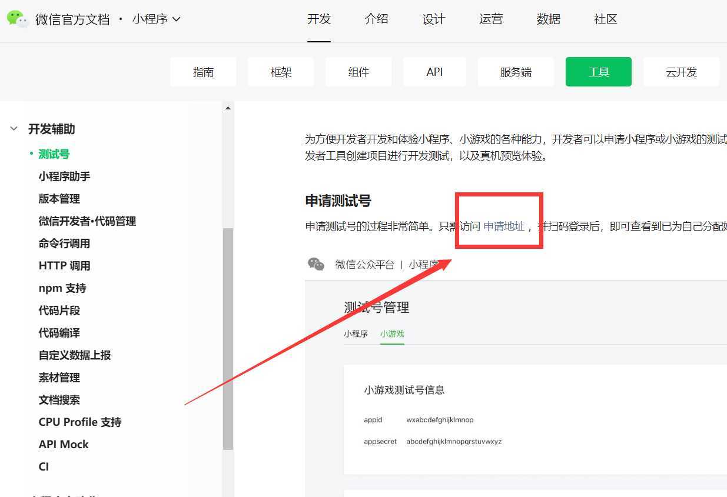Click the 微信官方文档 title text
Image resolution: width=727 pixels, height=497 pixels.
pyautogui.click(x=72, y=19)
